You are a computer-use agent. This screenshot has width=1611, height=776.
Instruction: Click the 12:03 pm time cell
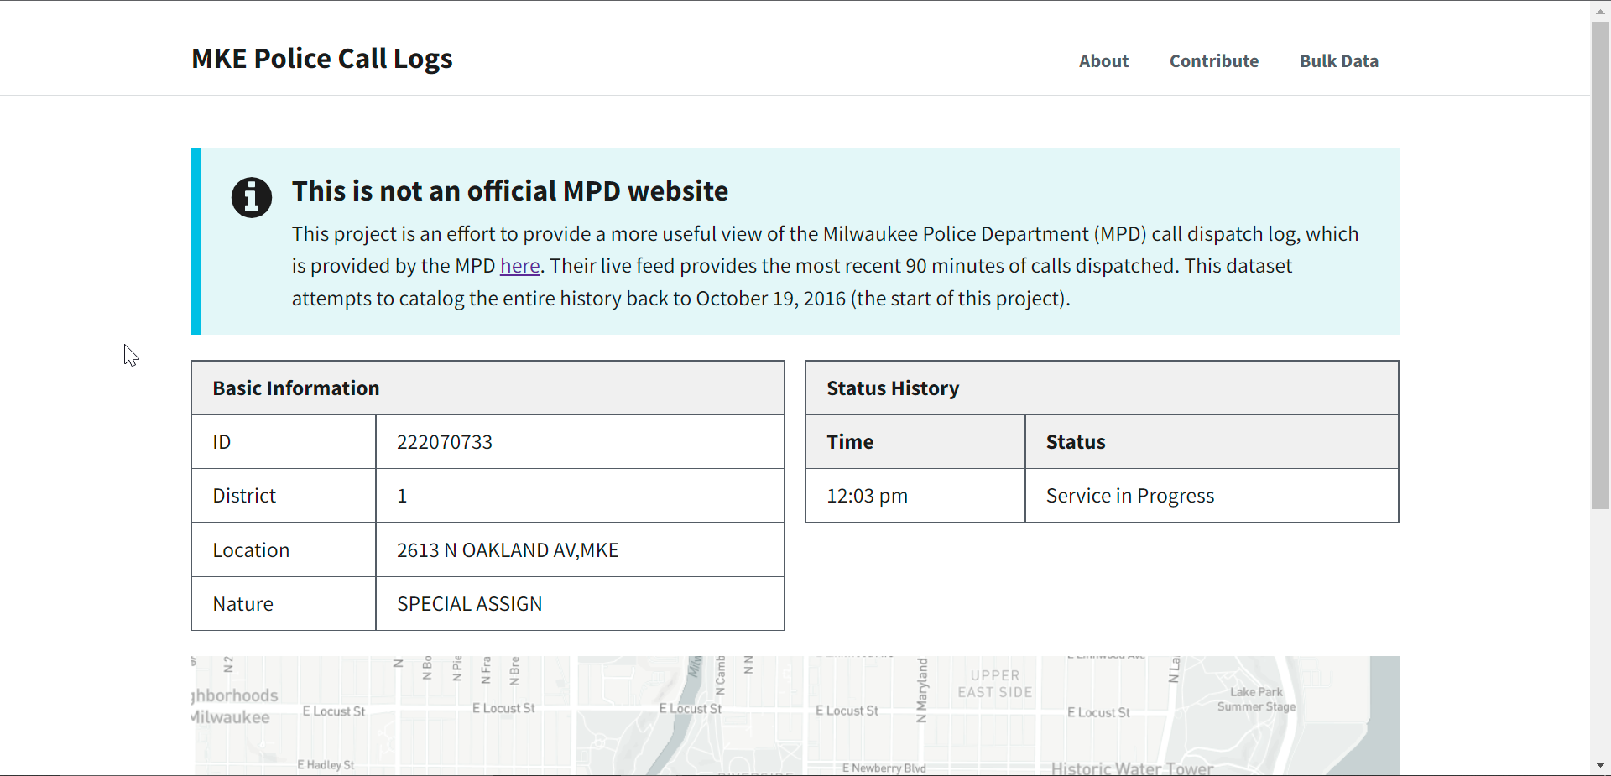[915, 496]
